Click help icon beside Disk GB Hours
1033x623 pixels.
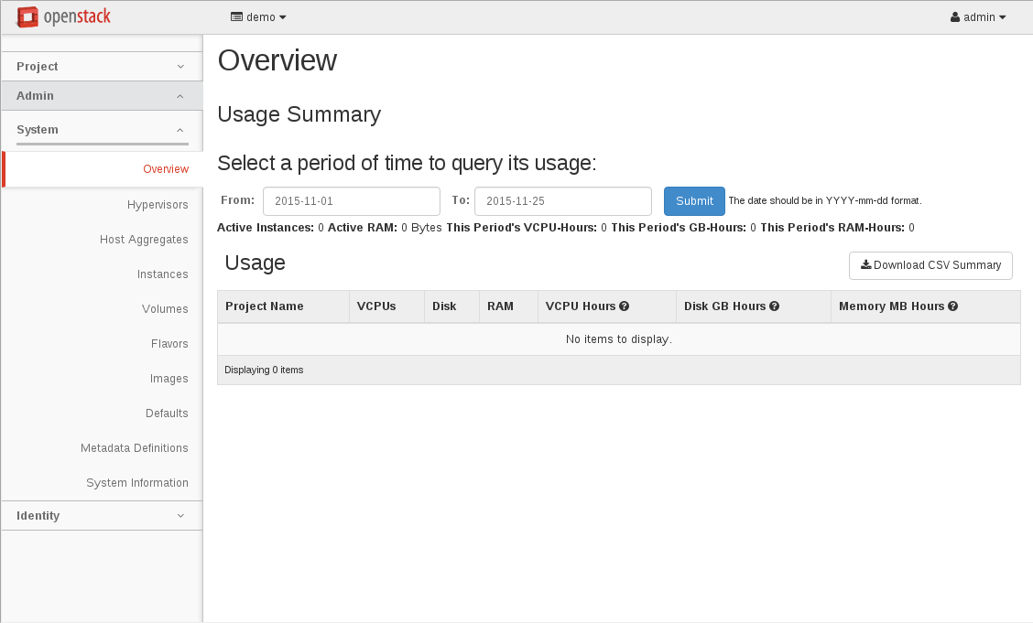pos(775,306)
